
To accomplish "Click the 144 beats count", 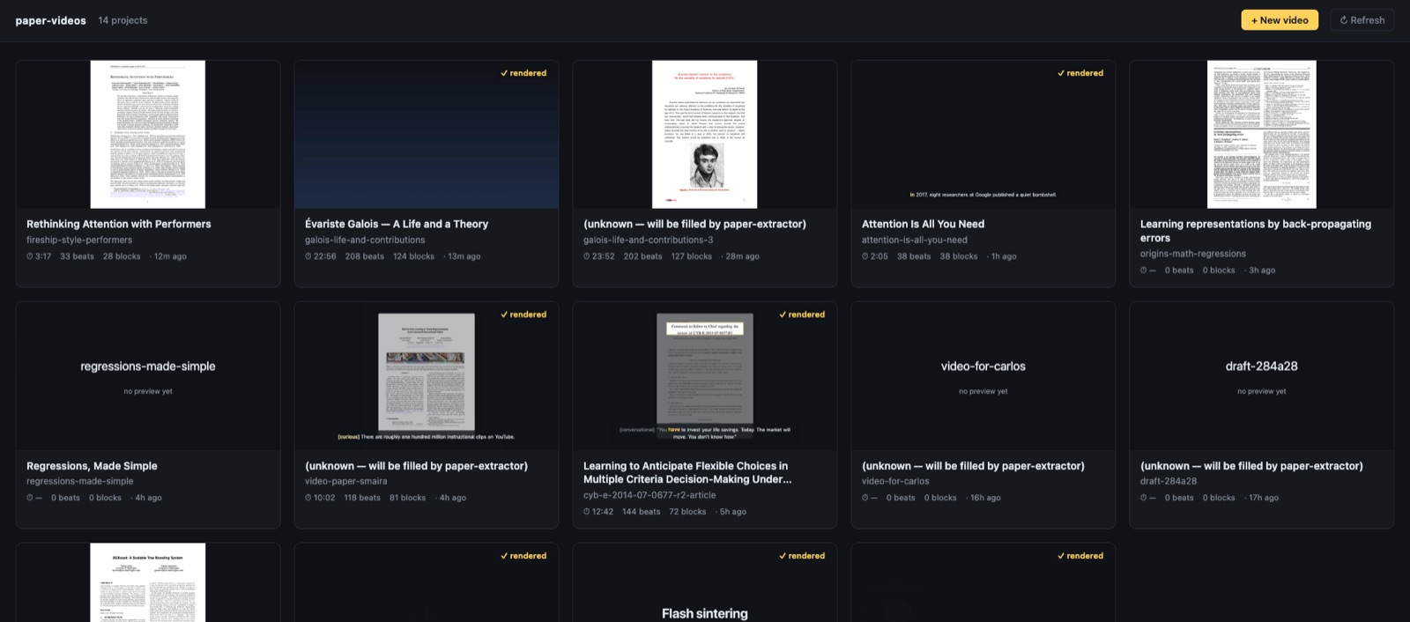I will [x=642, y=512].
